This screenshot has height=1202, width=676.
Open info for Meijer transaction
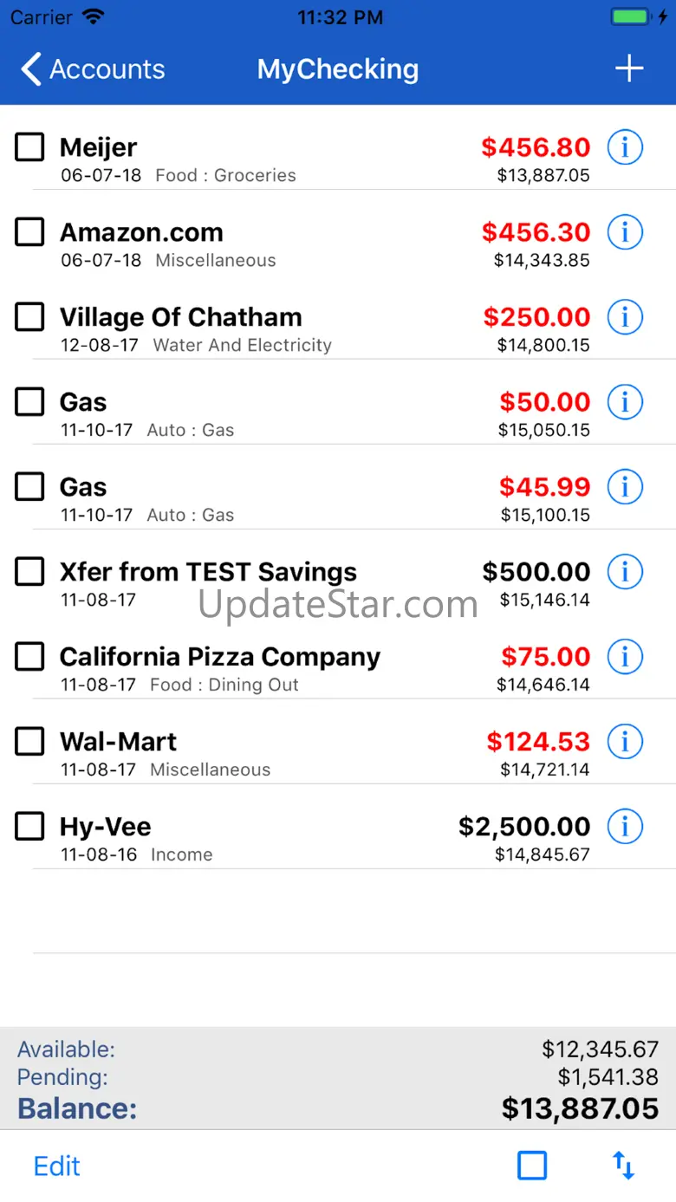coord(625,147)
